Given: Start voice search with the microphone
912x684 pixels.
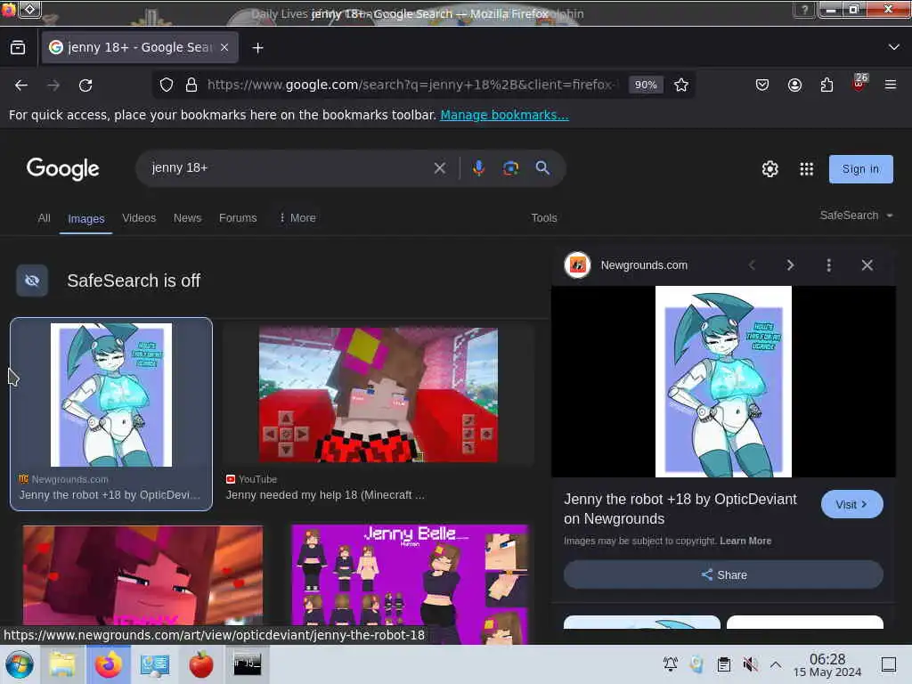Looking at the screenshot, I should point(478,168).
